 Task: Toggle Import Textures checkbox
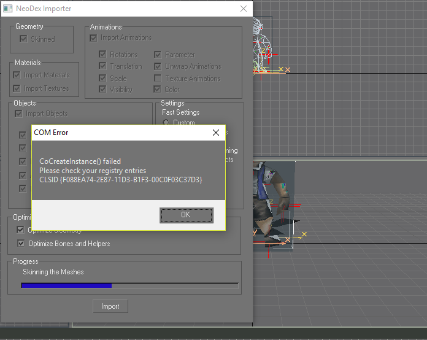point(17,88)
